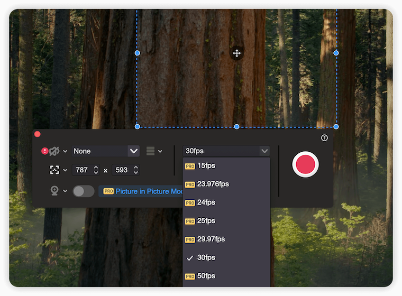Click the capture region selection icon

(54, 170)
